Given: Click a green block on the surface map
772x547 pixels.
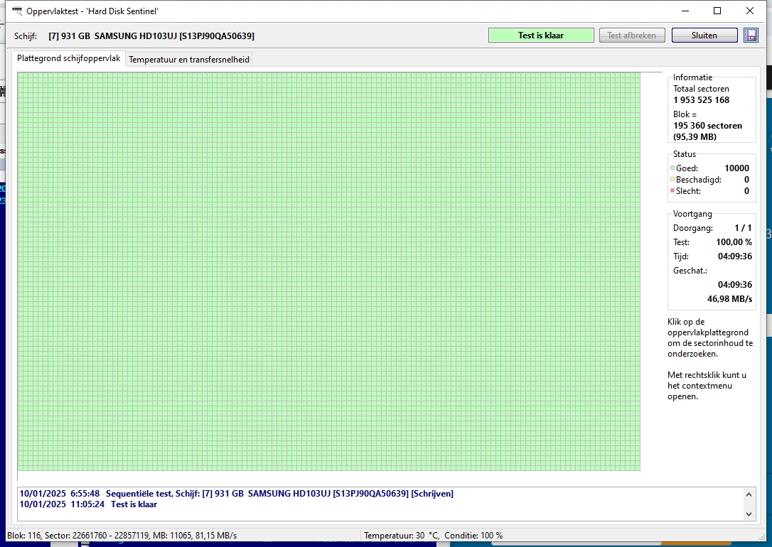Looking at the screenshot, I should pyautogui.click(x=327, y=270).
